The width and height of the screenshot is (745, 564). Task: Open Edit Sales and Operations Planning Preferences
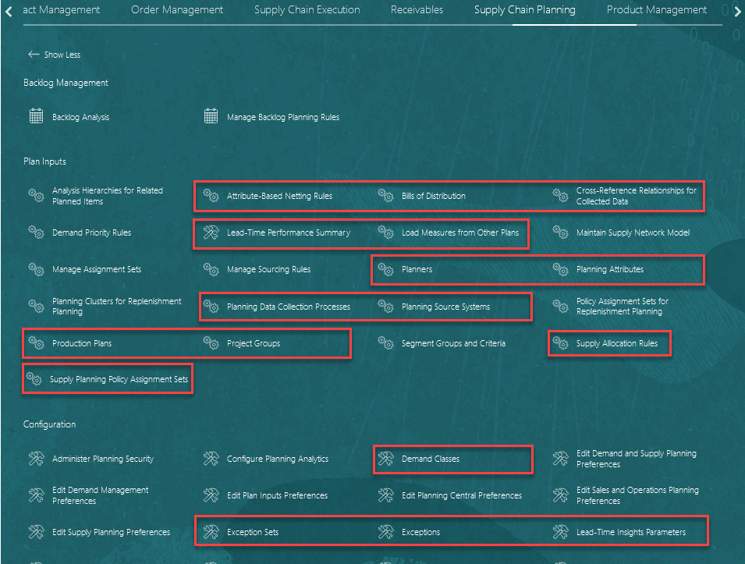pyautogui.click(x=637, y=495)
